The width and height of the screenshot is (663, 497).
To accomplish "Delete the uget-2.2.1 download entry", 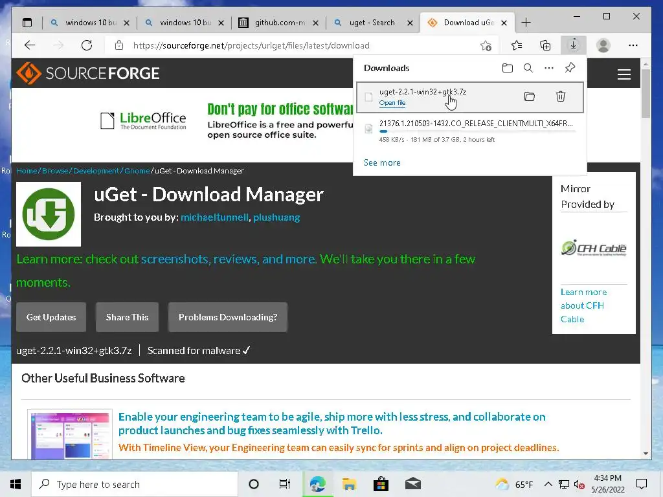I will (x=561, y=96).
